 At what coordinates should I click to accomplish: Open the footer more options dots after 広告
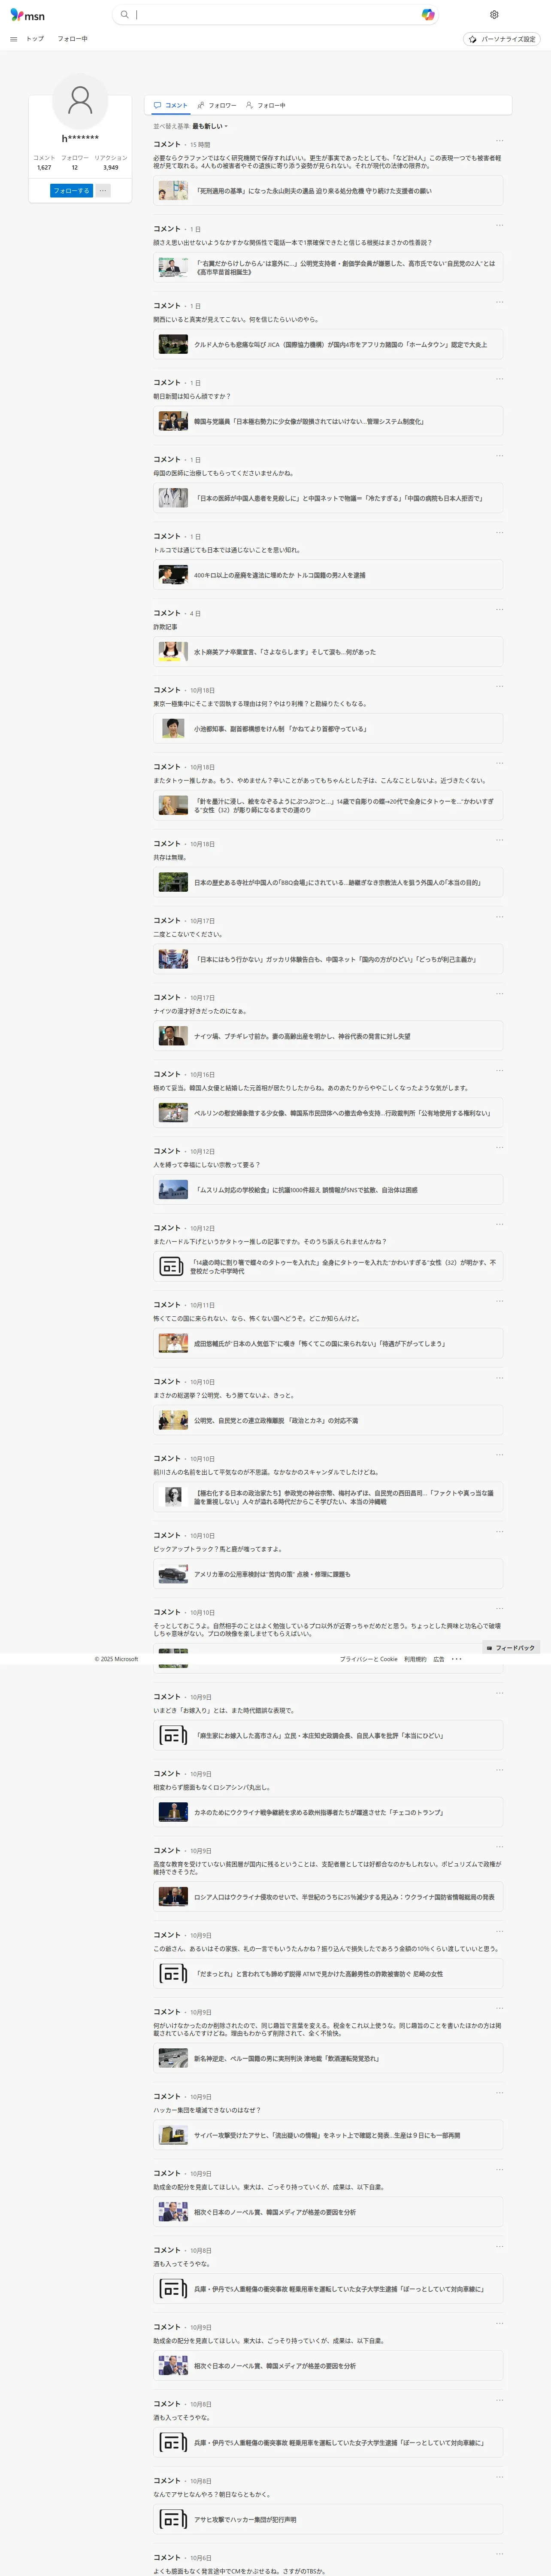click(x=456, y=1659)
